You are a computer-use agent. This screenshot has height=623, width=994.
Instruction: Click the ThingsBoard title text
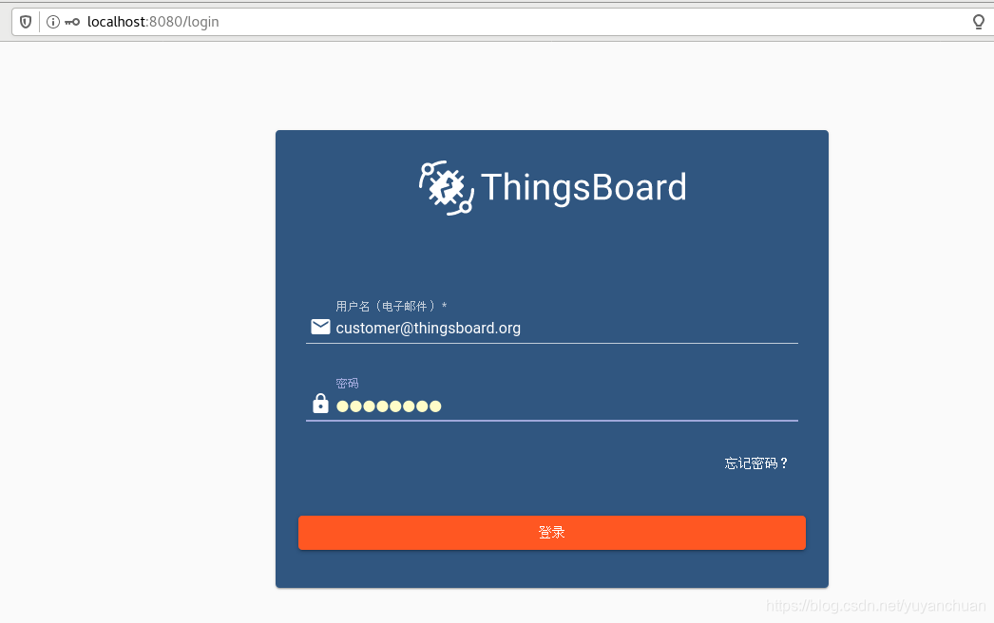pyautogui.click(x=583, y=187)
